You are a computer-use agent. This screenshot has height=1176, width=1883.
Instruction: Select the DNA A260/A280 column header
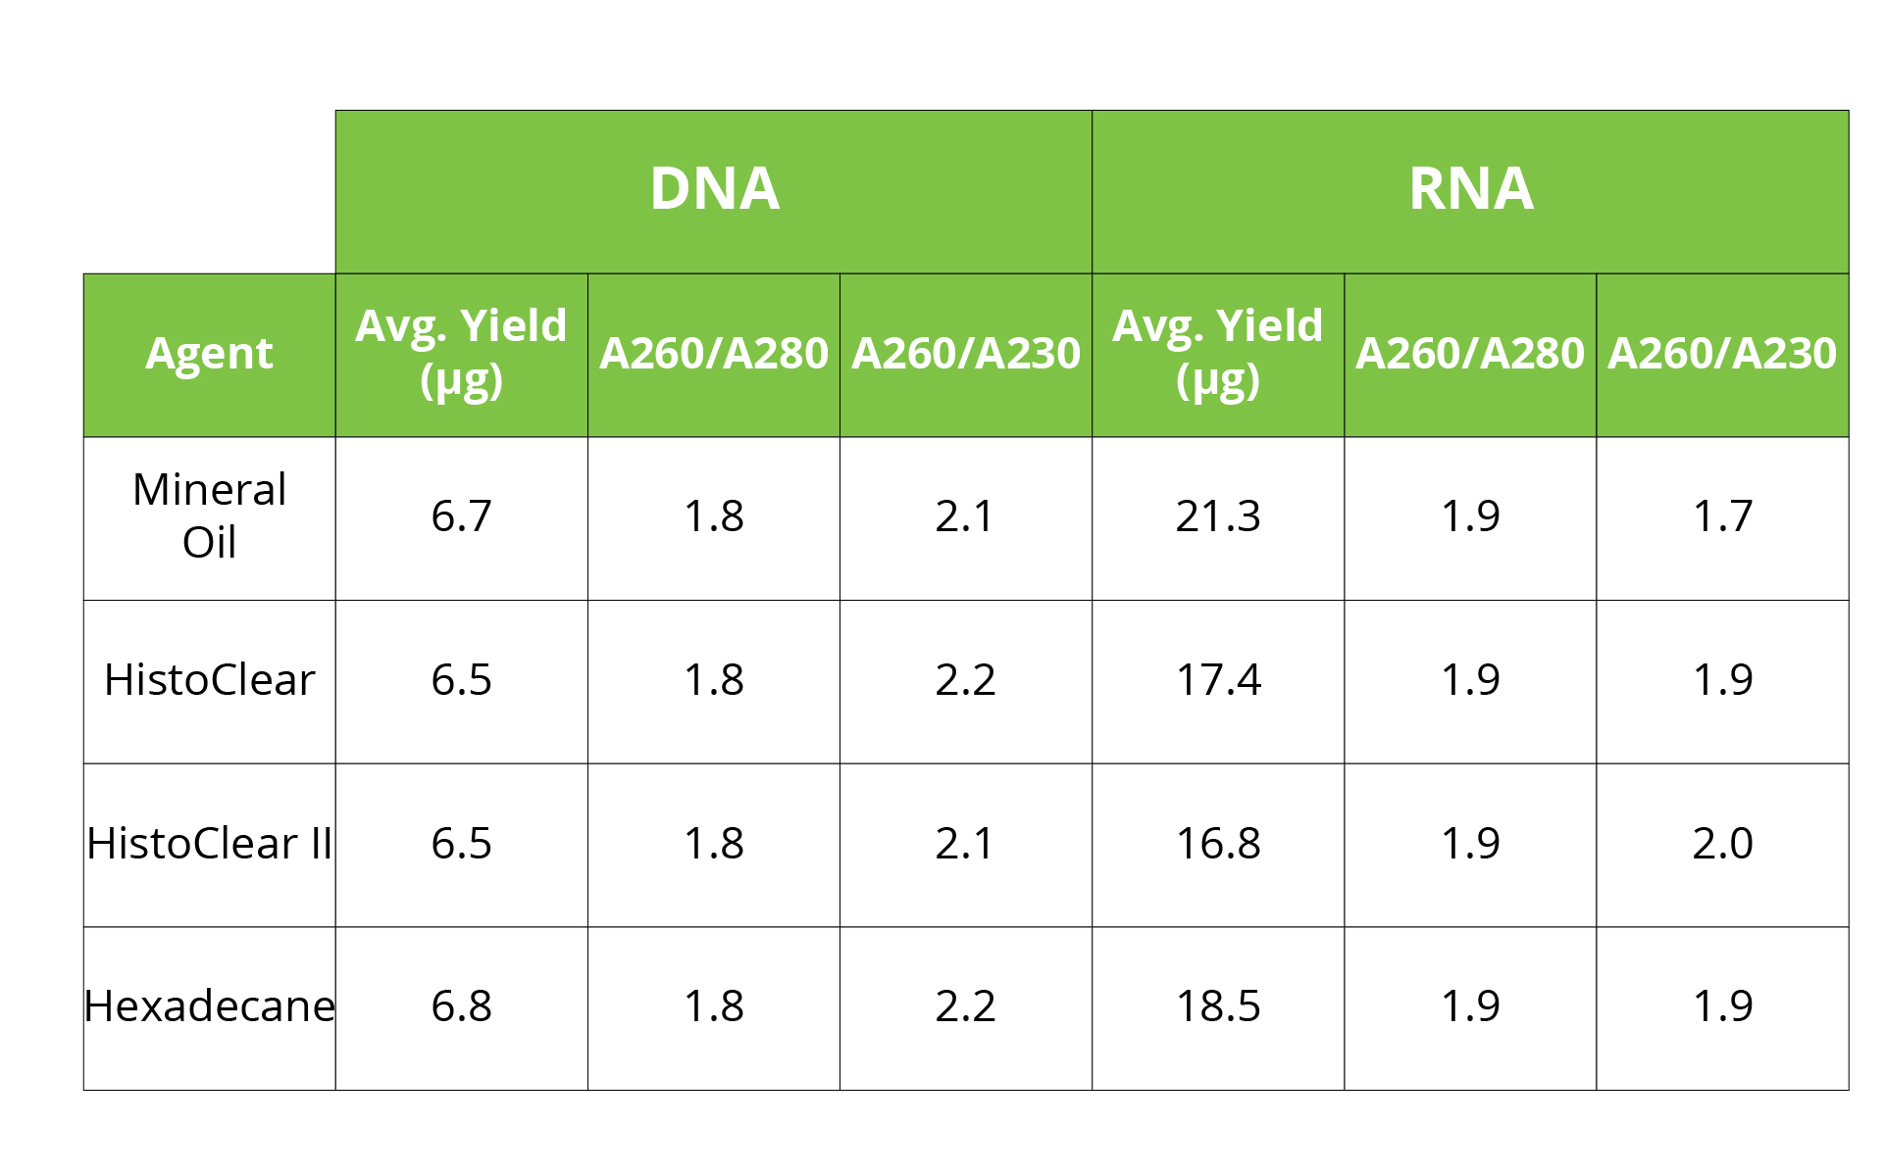(x=713, y=354)
